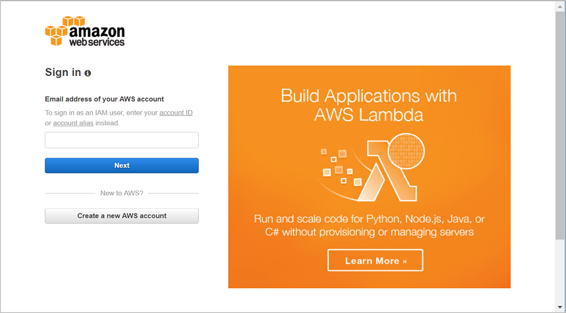Click the orange cubes in the AWS logo
This screenshot has width=566, height=313.
[x=57, y=31]
